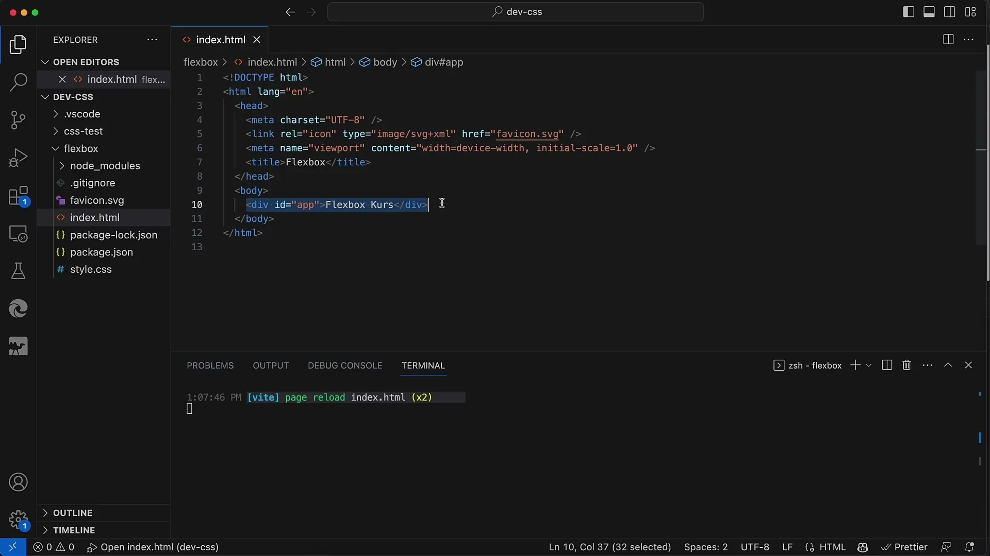
Task: Collapse the flexbox folder
Action: click(x=103, y=148)
